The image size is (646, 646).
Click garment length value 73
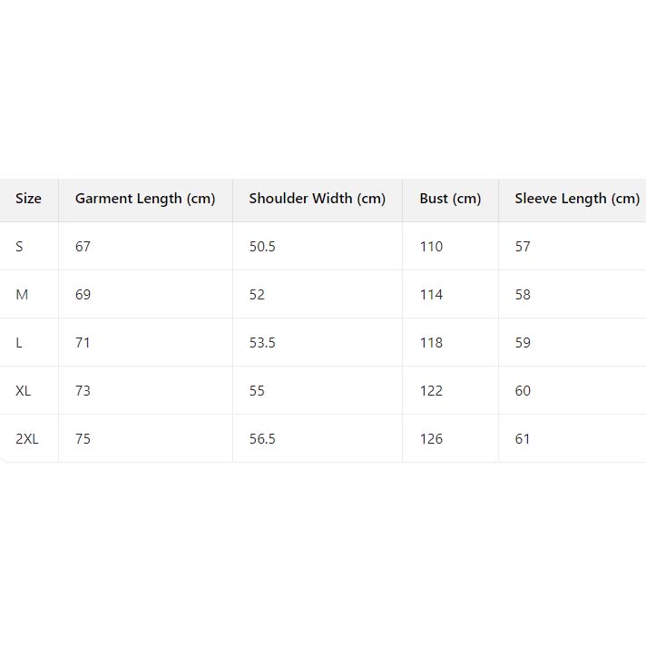(83, 391)
